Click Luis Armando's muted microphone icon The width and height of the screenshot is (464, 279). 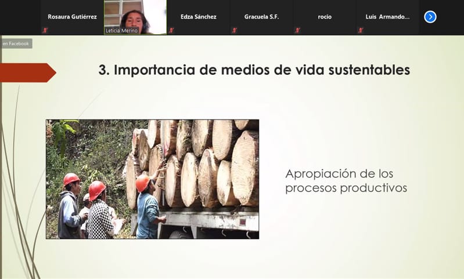[361, 30]
